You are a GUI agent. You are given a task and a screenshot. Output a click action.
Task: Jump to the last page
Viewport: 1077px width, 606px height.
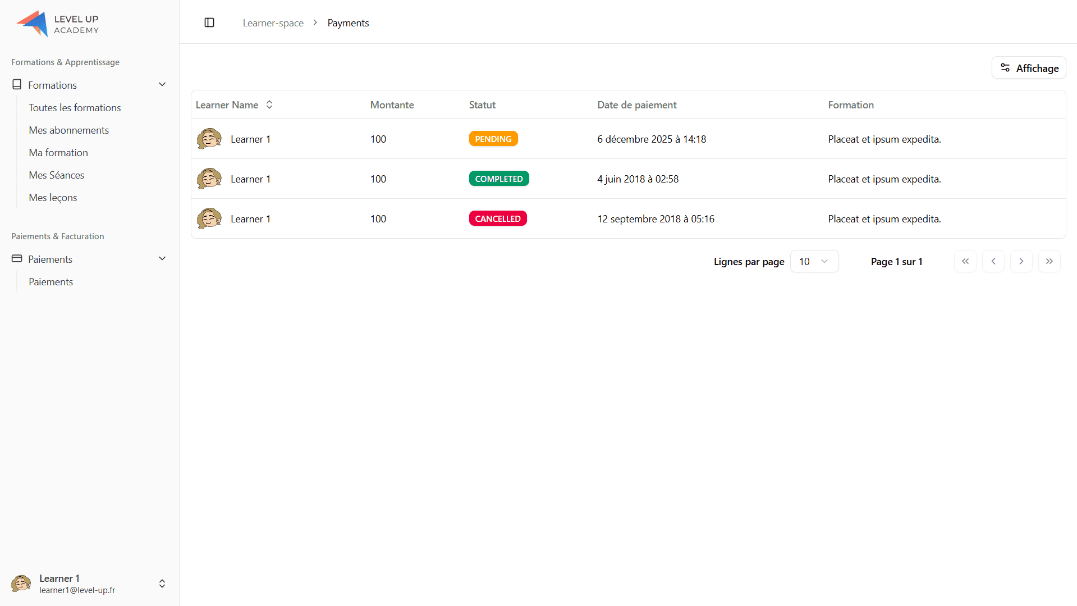(1049, 261)
